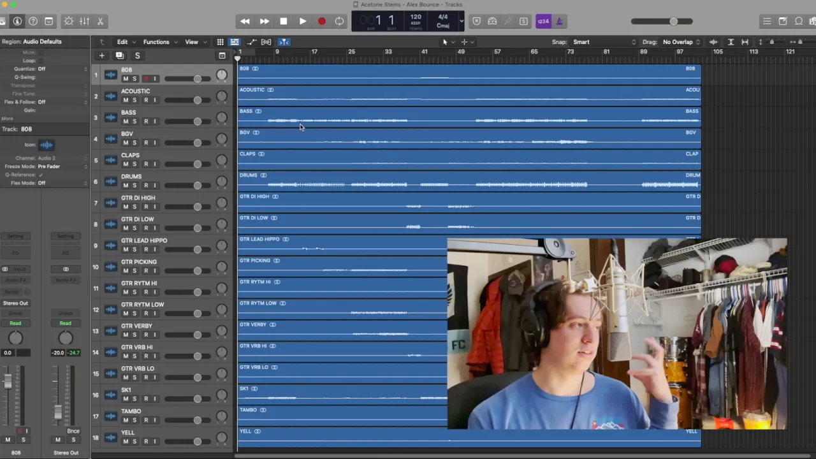The height and width of the screenshot is (459, 816).
Task: Mute the 808 track
Action: 125,78
